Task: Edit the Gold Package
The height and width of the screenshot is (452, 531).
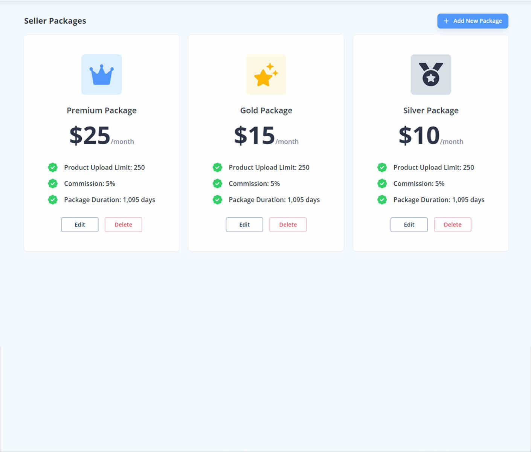Action: tap(244, 224)
